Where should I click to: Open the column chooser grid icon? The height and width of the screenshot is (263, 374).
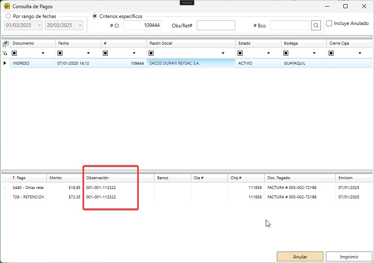point(5,43)
